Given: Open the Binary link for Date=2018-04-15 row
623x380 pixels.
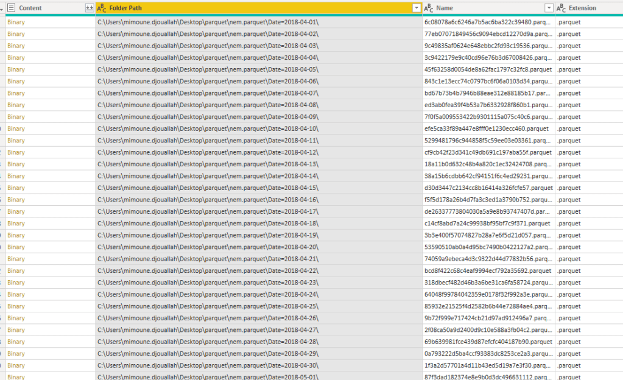Looking at the screenshot, I should point(16,188).
